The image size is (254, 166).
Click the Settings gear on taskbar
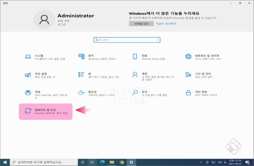(x=131, y=162)
